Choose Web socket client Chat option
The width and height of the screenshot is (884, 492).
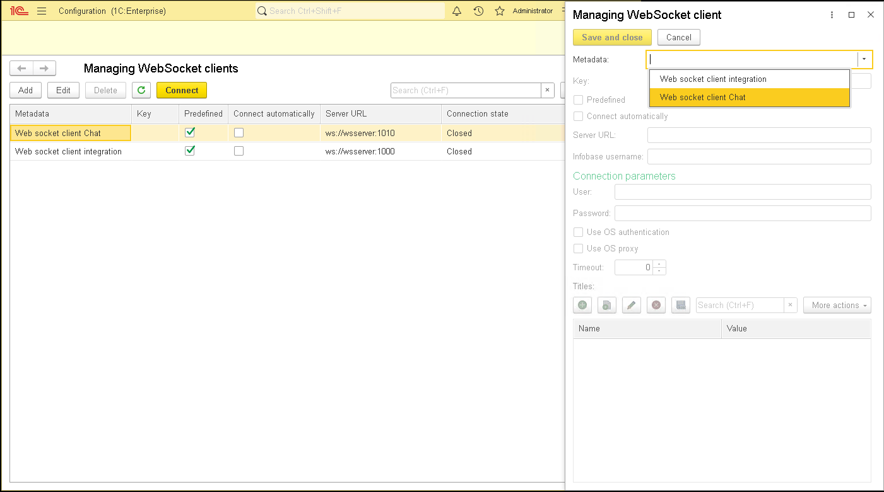tap(750, 97)
